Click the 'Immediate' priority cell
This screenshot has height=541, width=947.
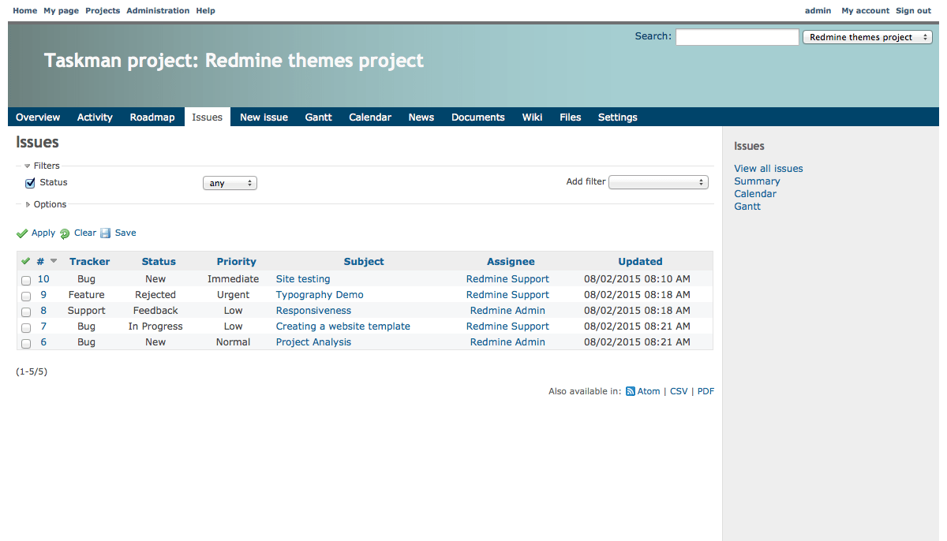[x=233, y=279]
